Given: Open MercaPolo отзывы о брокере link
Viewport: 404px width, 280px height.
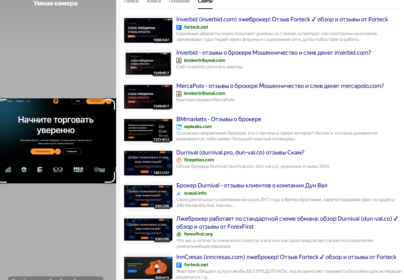Looking at the screenshot, I should coord(280,86).
